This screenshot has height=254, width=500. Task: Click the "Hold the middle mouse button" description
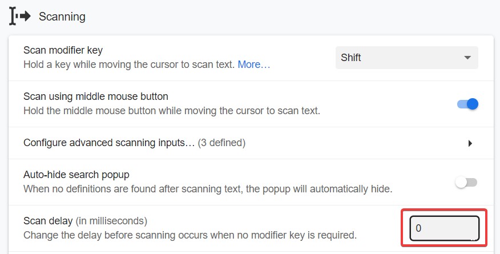(x=171, y=111)
